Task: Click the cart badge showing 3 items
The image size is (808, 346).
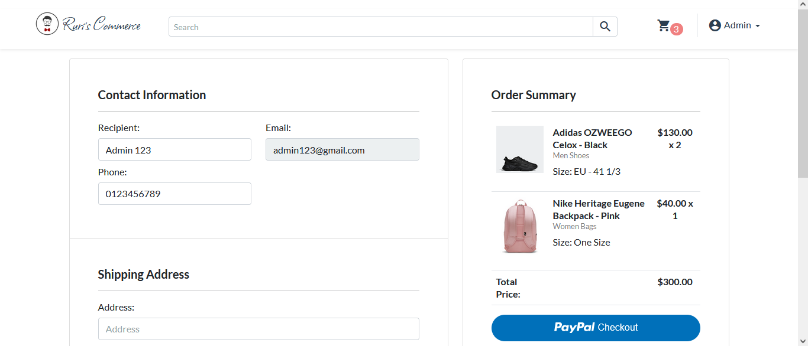Action: point(676,28)
